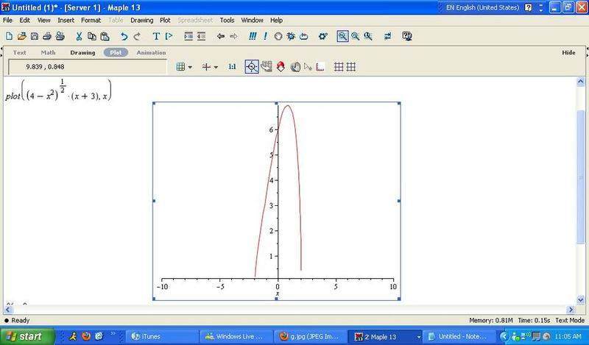Open Untitled - Notepad taskbar button
The width and height of the screenshot is (589, 345).
tap(458, 336)
